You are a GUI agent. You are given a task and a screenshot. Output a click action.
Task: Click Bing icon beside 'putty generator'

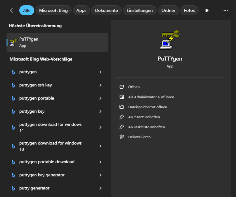coord(13,188)
